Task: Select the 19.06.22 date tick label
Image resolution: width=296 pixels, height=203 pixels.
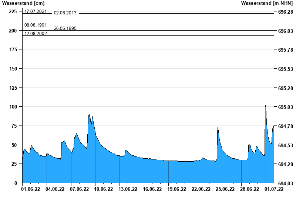Action: tap(176, 189)
